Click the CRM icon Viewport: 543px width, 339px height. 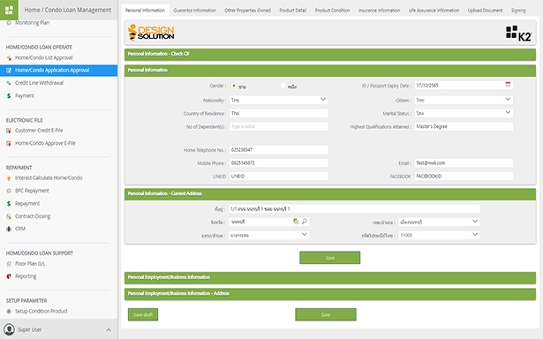pyautogui.click(x=9, y=229)
